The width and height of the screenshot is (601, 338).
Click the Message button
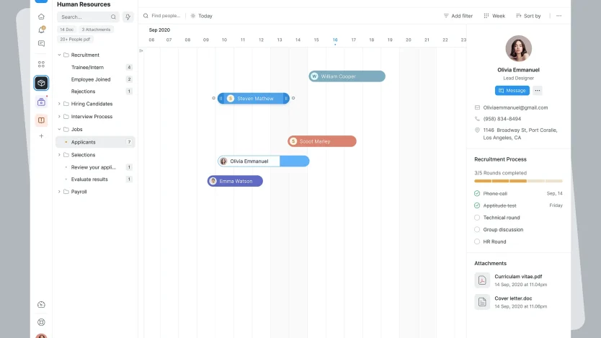512,90
